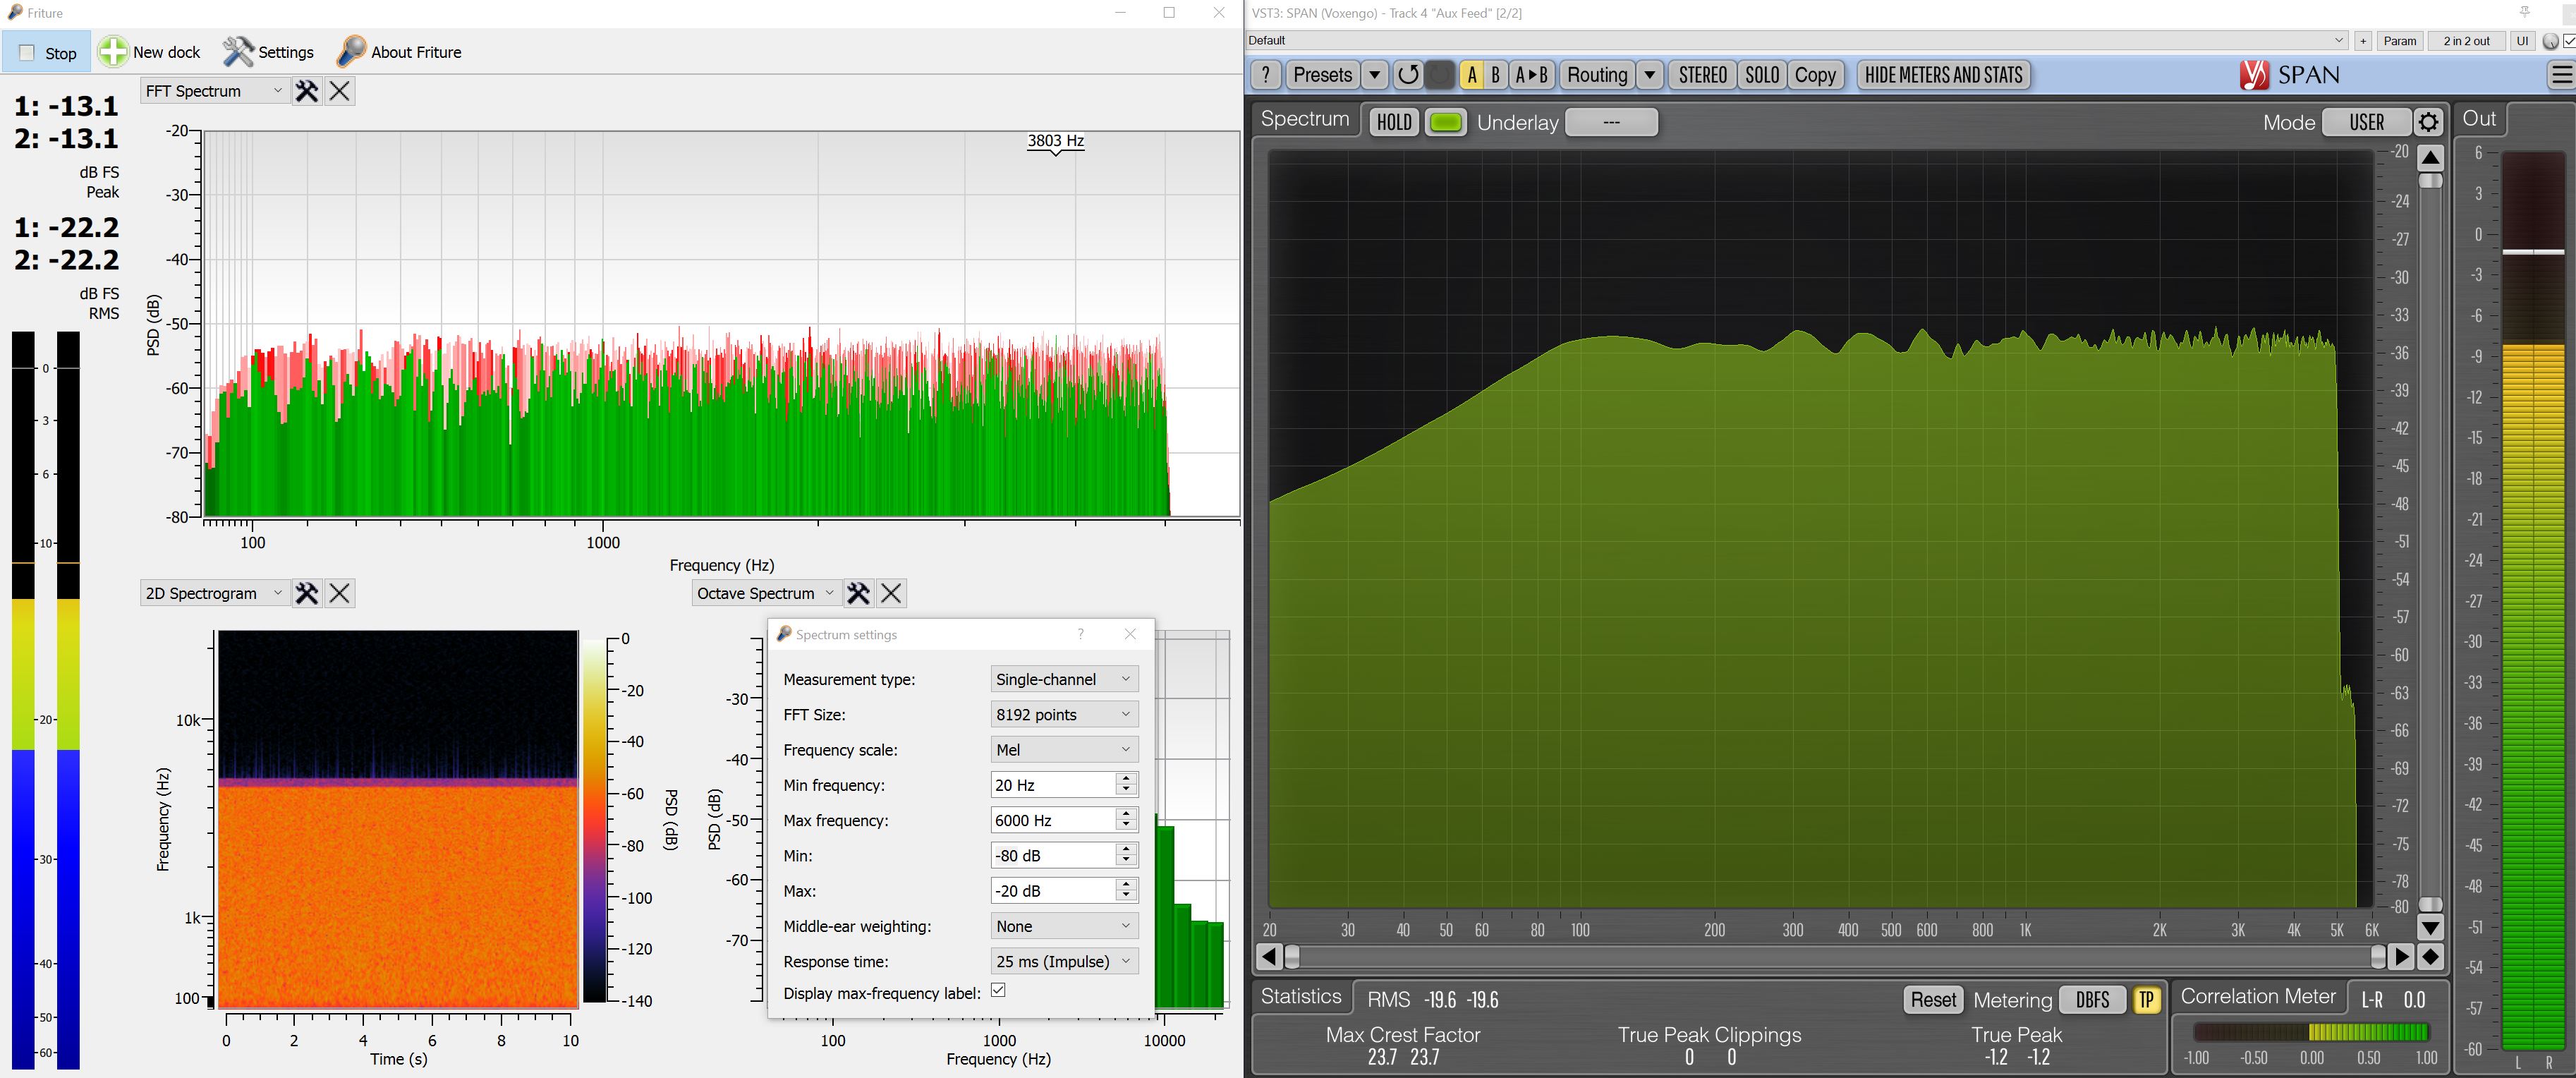Click the New dock plus icon
This screenshot has width=2576, height=1078.
(x=113, y=52)
